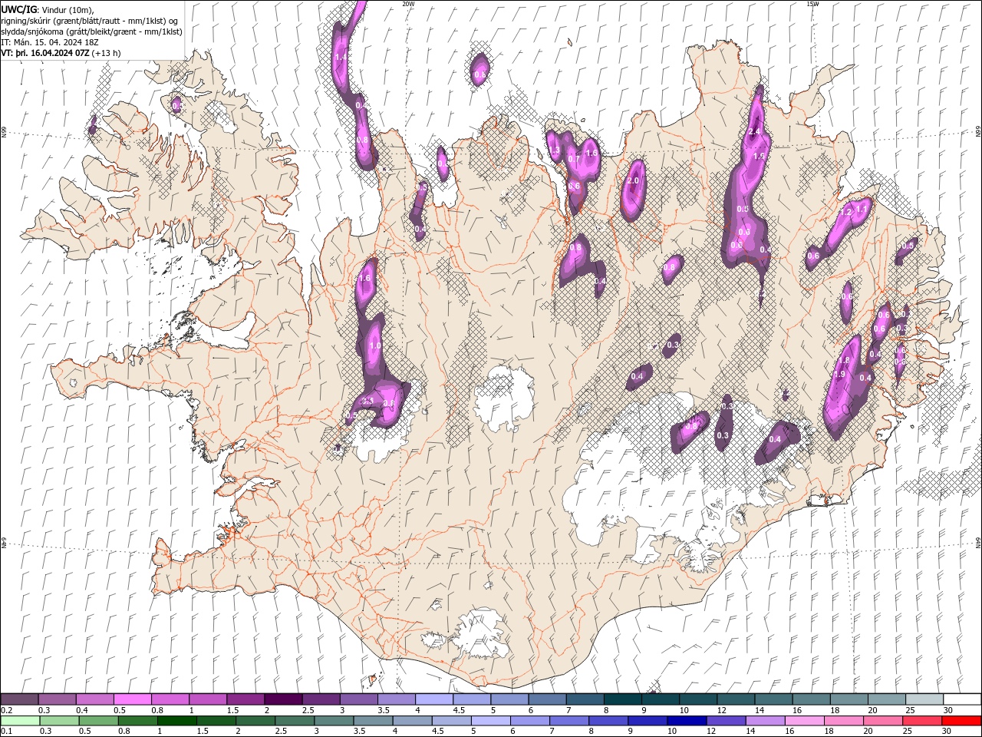Click the "2.4" snowfall value on map
This screenshot has height=737, width=982.
754,131
